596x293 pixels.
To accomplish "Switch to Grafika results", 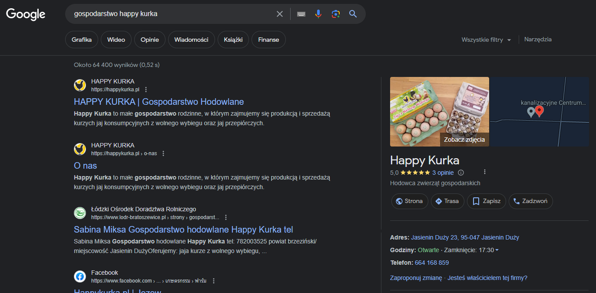I will tap(82, 40).
